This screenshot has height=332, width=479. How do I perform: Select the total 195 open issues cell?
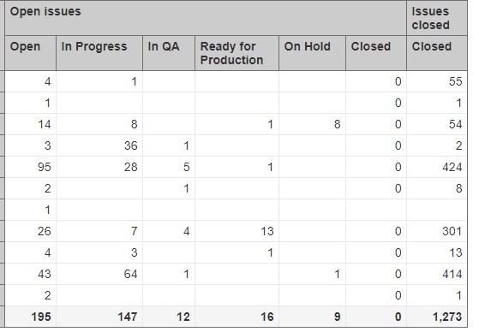31,317
